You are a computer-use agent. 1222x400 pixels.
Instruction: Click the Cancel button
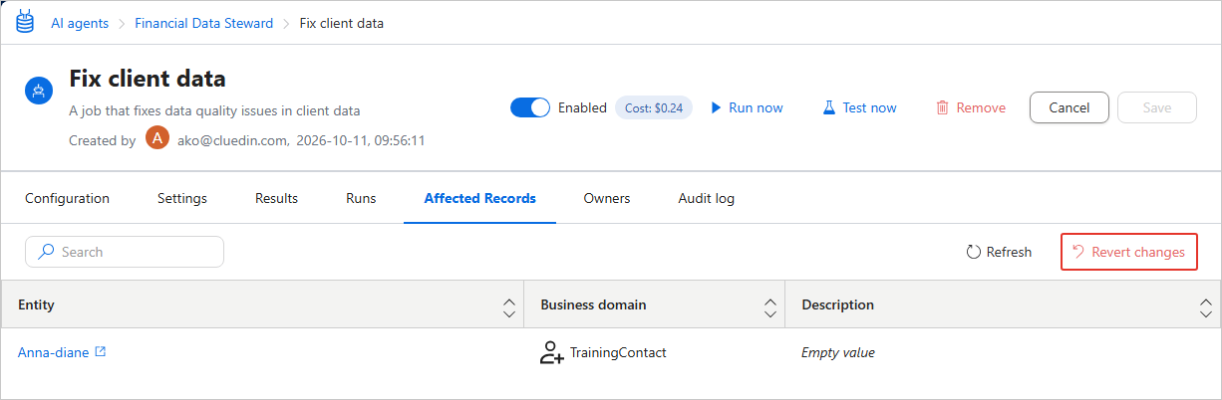pos(1069,107)
